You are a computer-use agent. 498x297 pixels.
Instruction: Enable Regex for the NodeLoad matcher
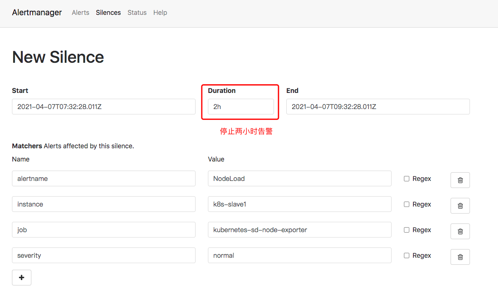[x=406, y=178]
